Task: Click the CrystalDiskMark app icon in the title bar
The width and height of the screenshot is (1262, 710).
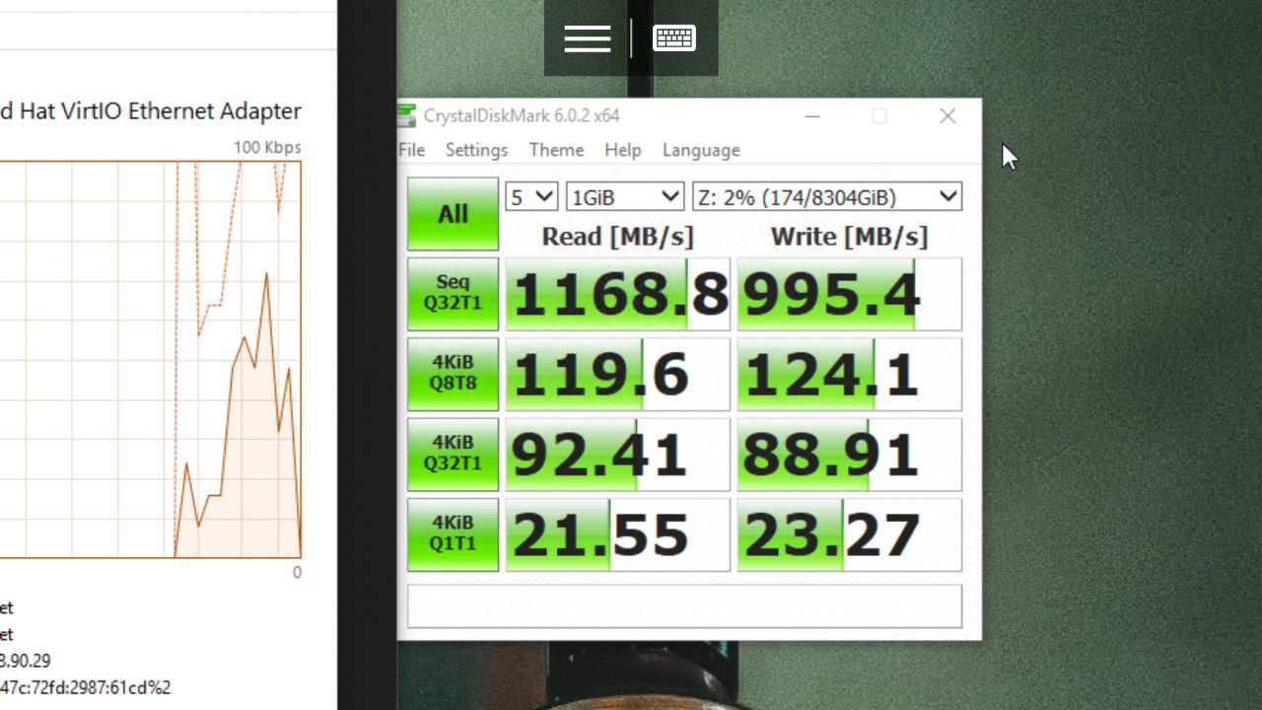Action: (x=406, y=115)
